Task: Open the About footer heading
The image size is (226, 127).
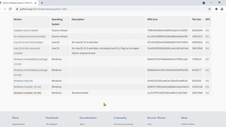Action: pos(15,118)
